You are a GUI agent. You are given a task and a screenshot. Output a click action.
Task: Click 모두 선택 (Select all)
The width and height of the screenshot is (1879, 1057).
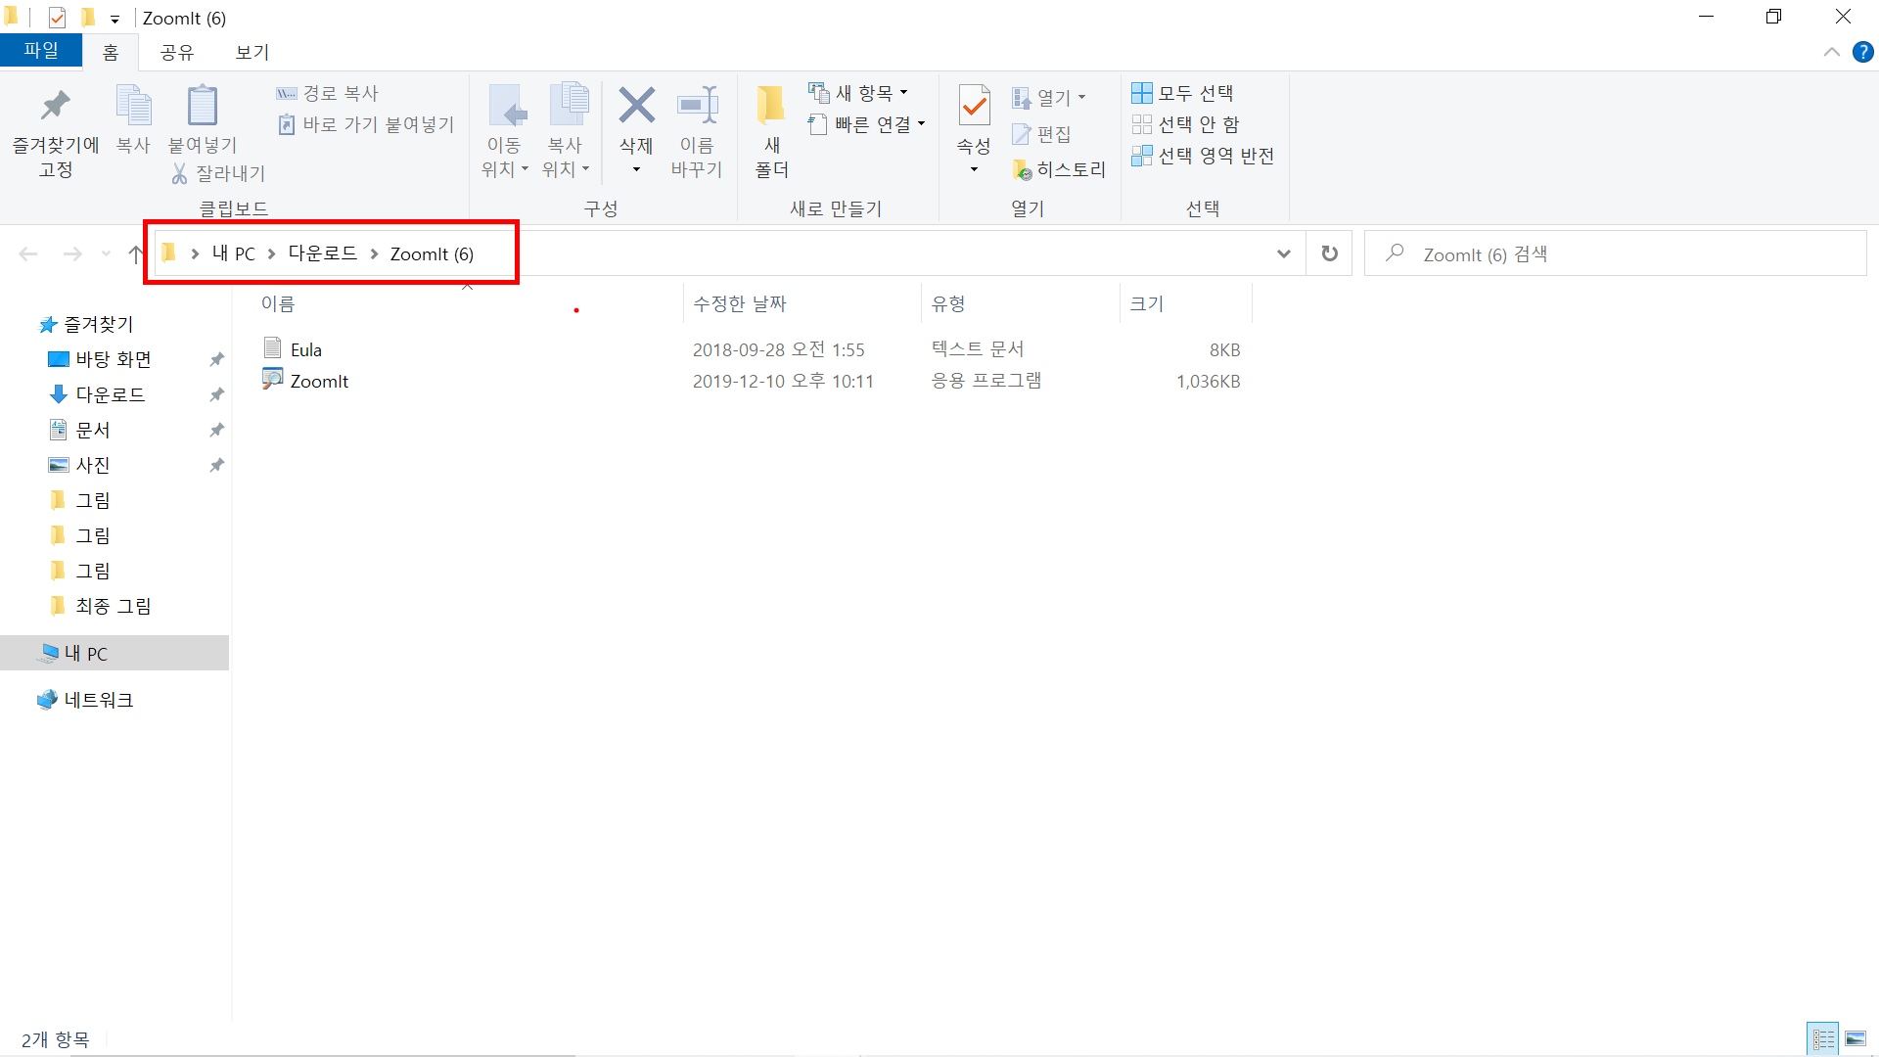point(1182,93)
